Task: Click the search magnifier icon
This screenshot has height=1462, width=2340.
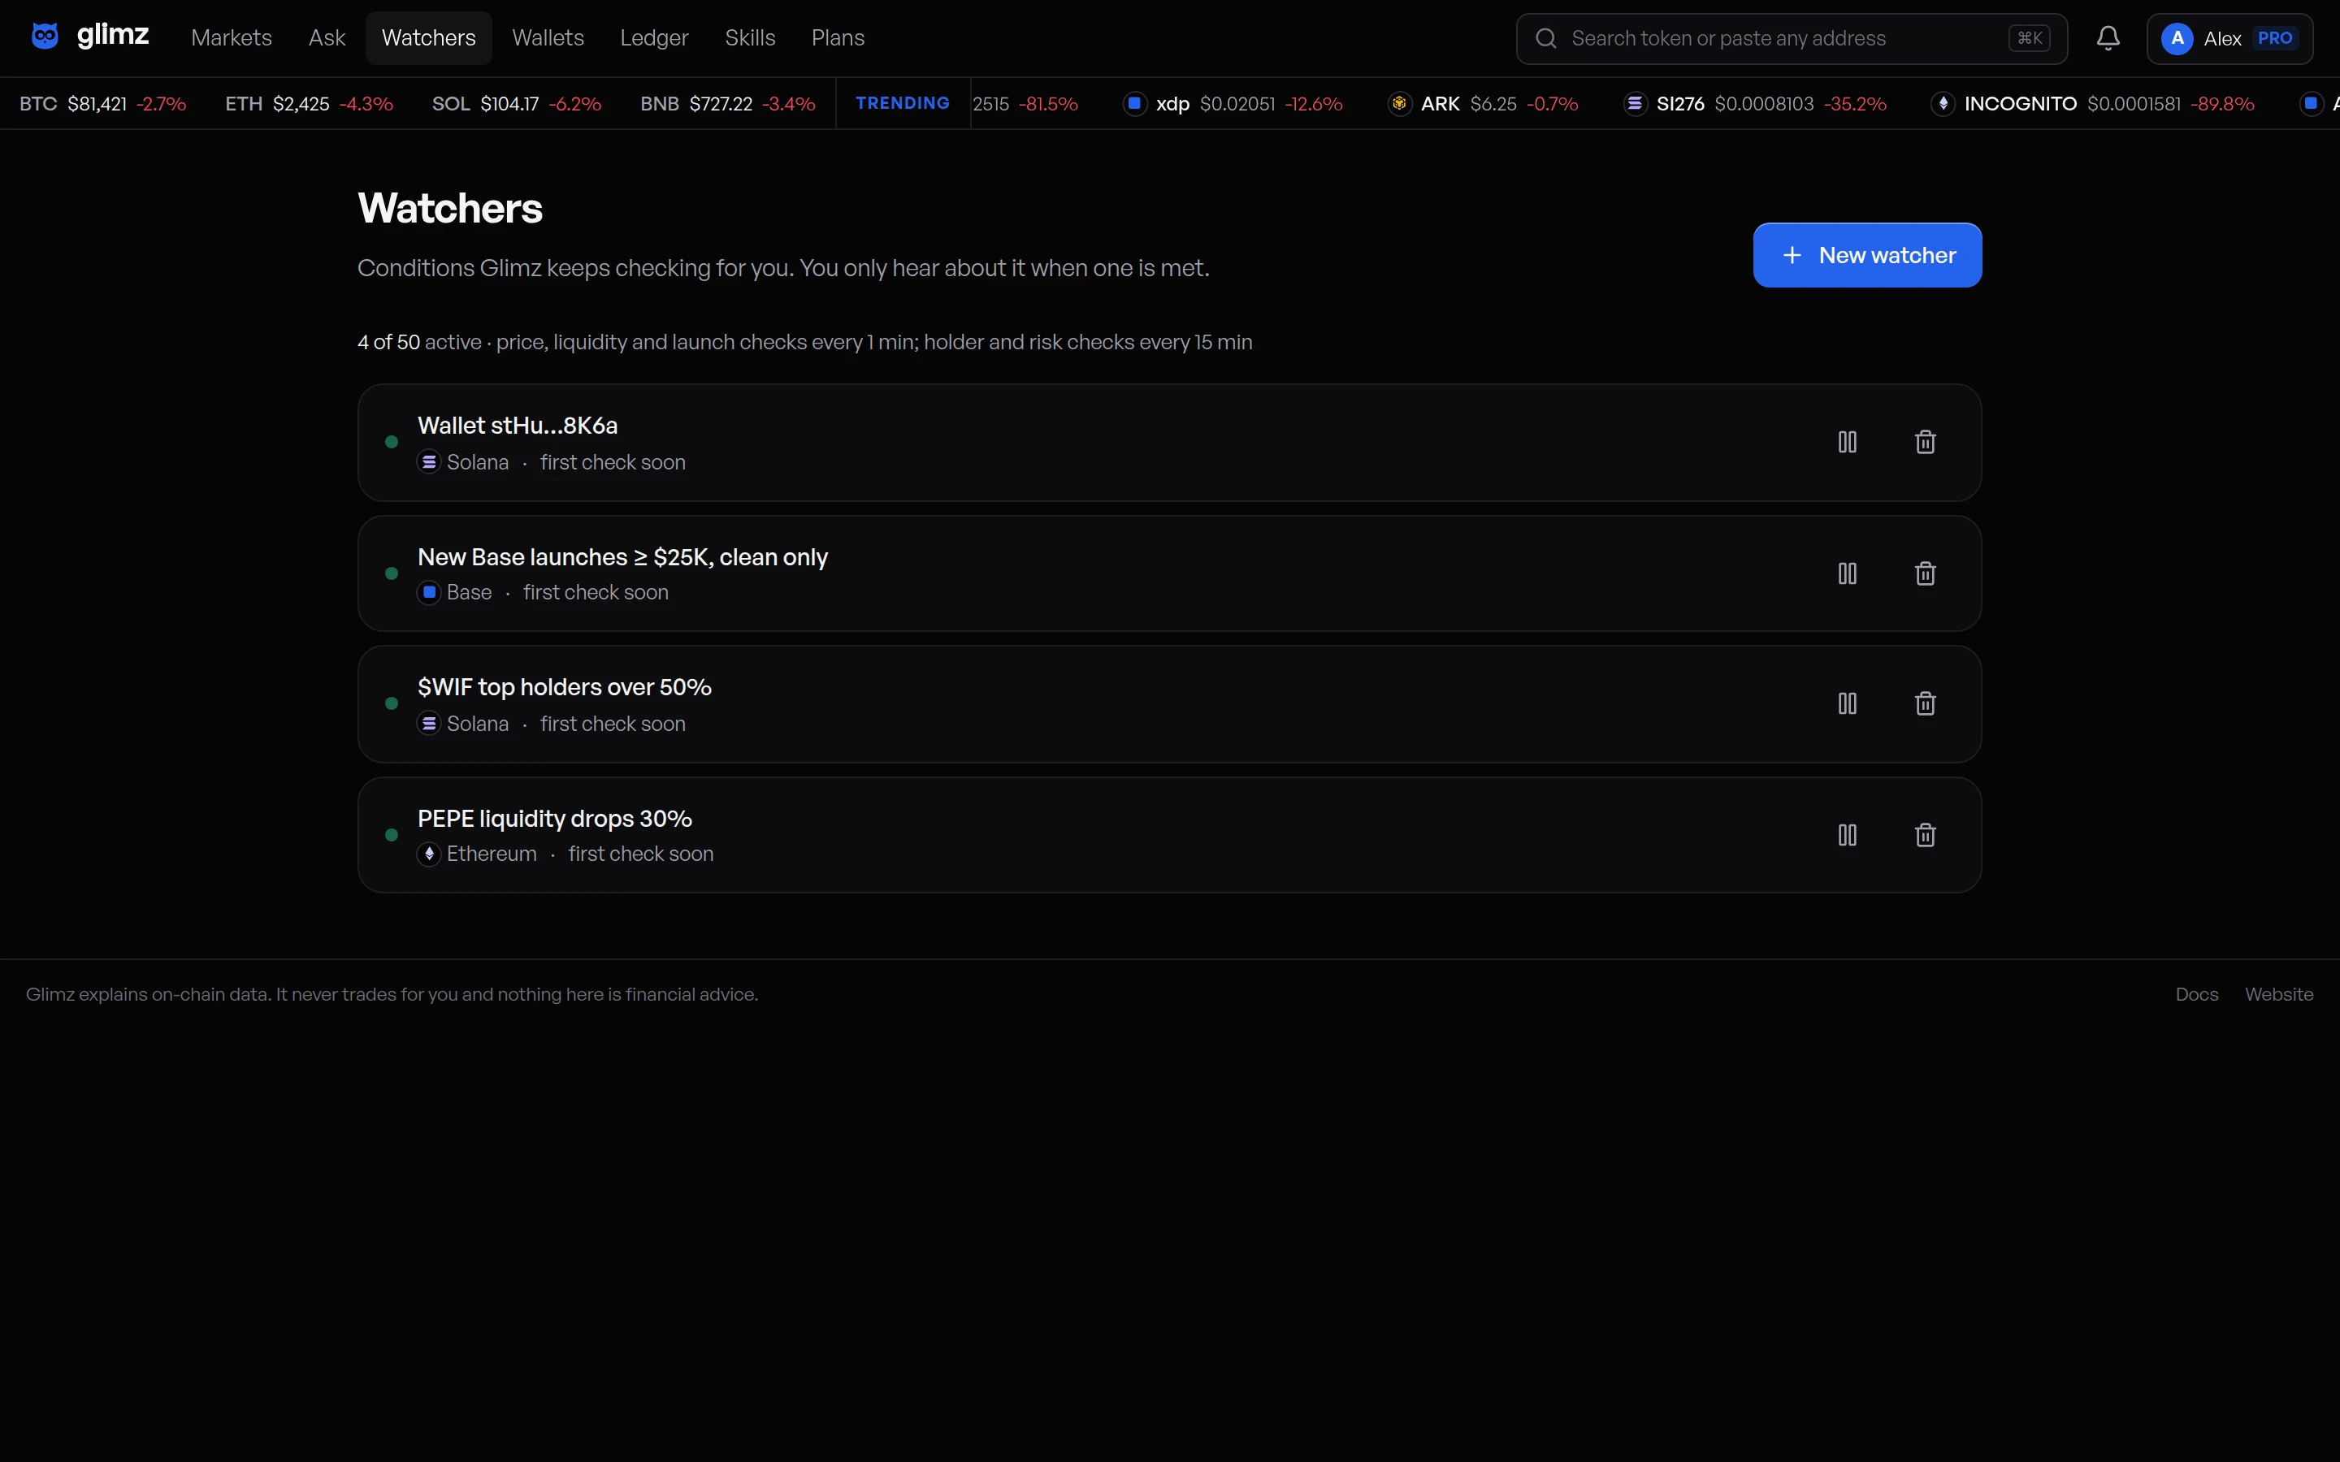Action: (1546, 39)
